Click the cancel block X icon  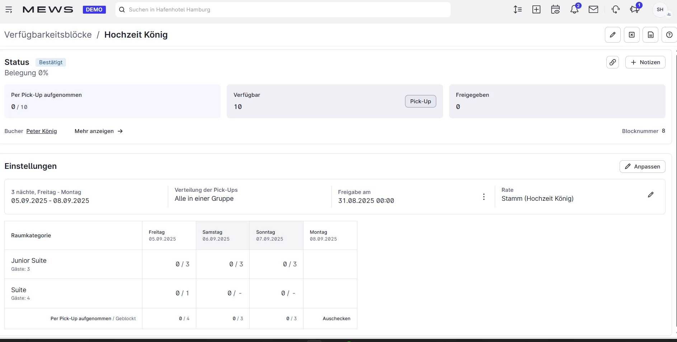pyautogui.click(x=632, y=35)
